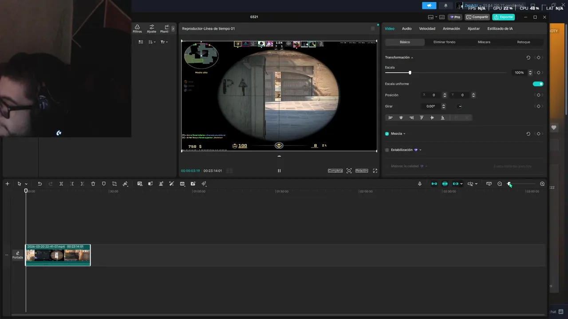The width and height of the screenshot is (568, 319).
Task: Pause playback in the player
Action: (279, 171)
